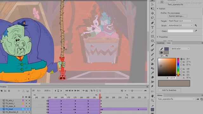
Task: Select the Library tab
Action: pos(160,95)
